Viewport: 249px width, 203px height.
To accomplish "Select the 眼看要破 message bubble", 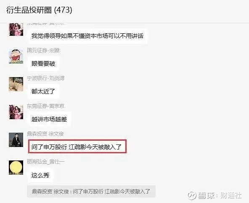I will coord(43,64).
